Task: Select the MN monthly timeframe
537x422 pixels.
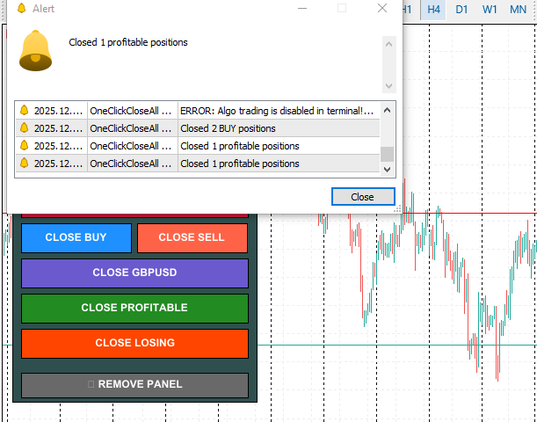Action: (x=519, y=9)
